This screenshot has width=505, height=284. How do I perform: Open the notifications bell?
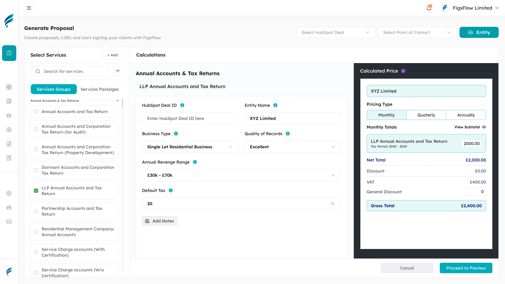(429, 8)
